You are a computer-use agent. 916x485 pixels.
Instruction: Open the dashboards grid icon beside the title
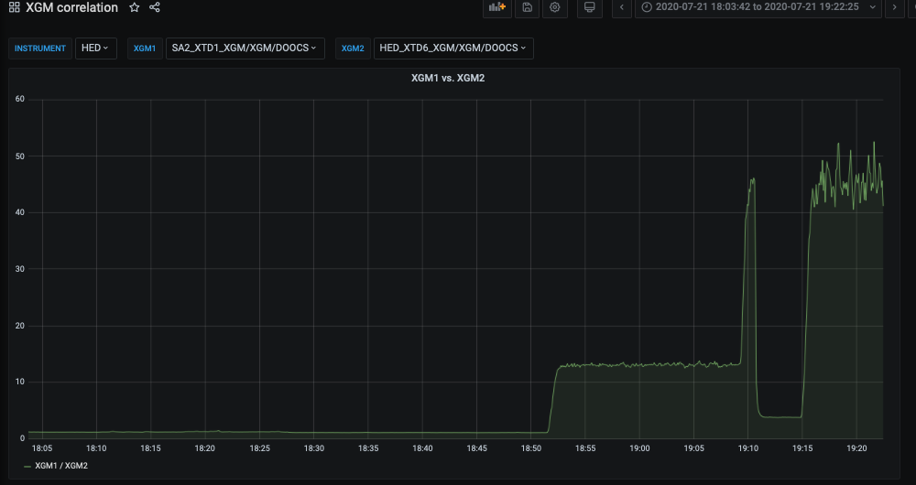click(14, 7)
